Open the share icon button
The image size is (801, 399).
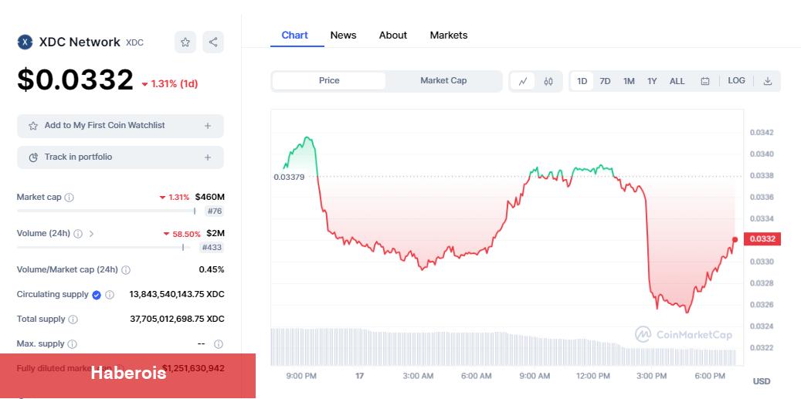[x=213, y=42]
